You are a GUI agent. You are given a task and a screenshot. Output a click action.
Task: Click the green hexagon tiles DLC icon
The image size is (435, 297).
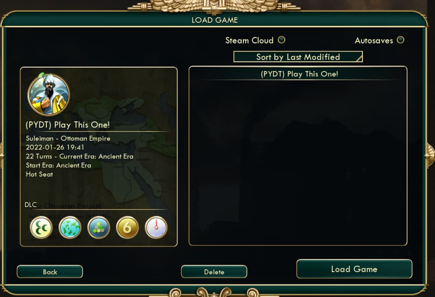pyautogui.click(x=98, y=227)
